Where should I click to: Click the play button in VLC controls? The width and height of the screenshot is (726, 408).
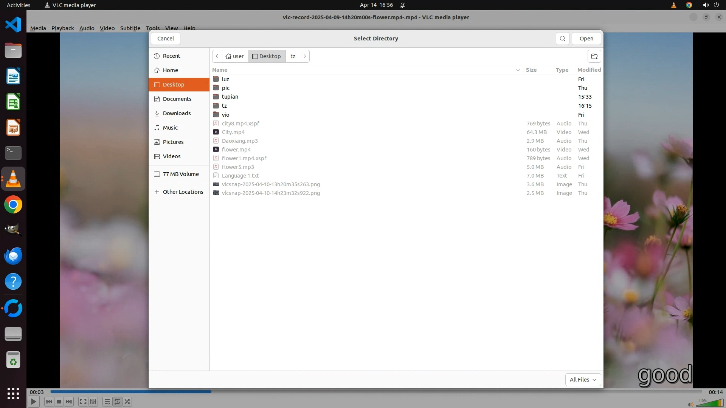tap(33, 402)
